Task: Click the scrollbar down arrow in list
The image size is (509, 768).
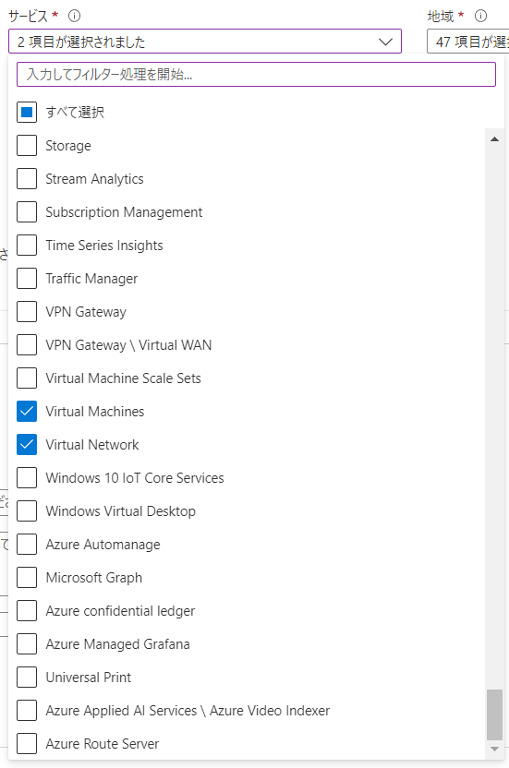Action: [494, 749]
